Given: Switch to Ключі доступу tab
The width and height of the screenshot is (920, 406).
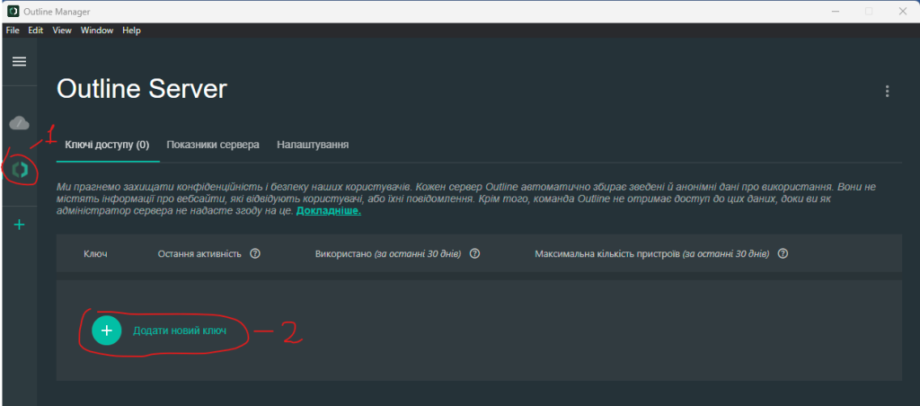Looking at the screenshot, I should pos(107,145).
